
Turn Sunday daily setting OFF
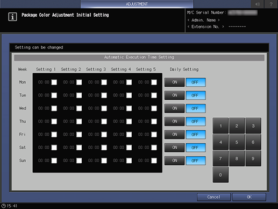tap(196, 161)
